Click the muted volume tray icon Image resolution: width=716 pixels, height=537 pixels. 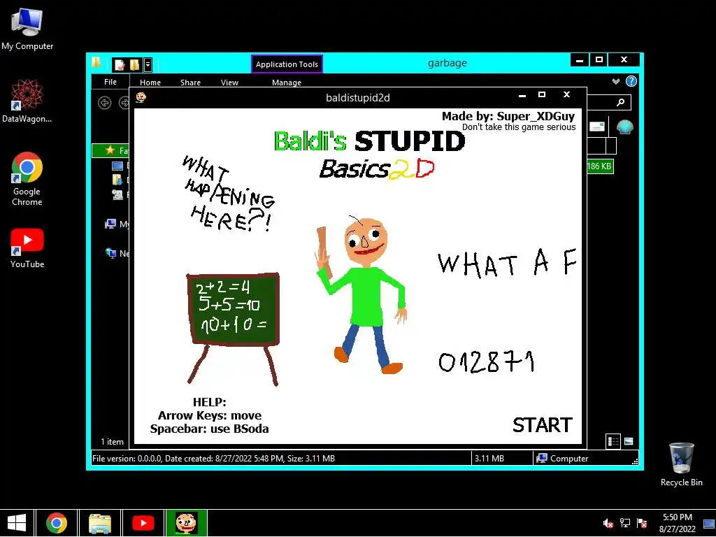pos(608,523)
